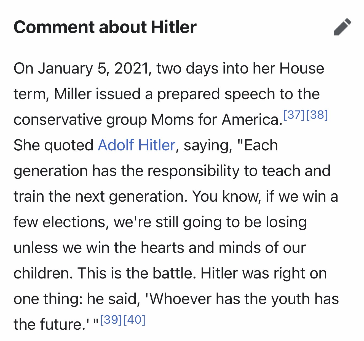
Task: Jump to reference 40
Action: tap(134, 320)
